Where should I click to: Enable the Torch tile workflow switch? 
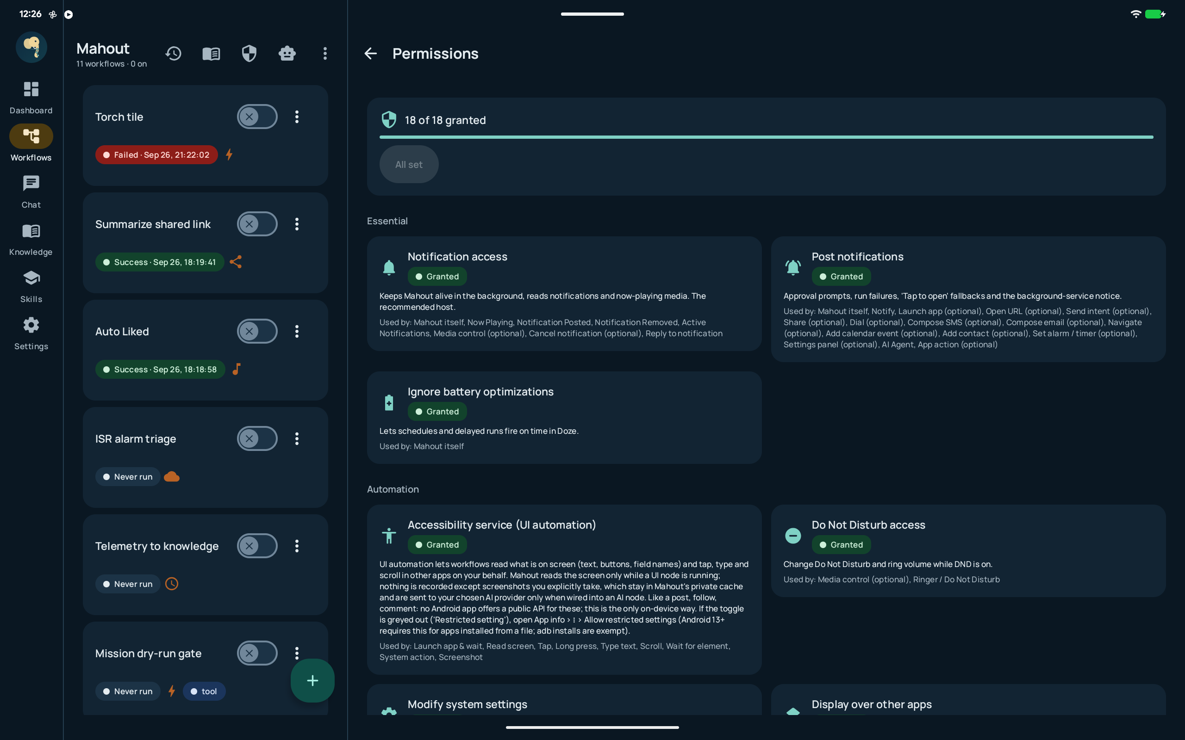click(257, 117)
